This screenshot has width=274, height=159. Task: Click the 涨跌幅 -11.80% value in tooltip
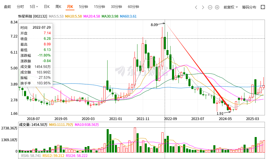[44, 55]
